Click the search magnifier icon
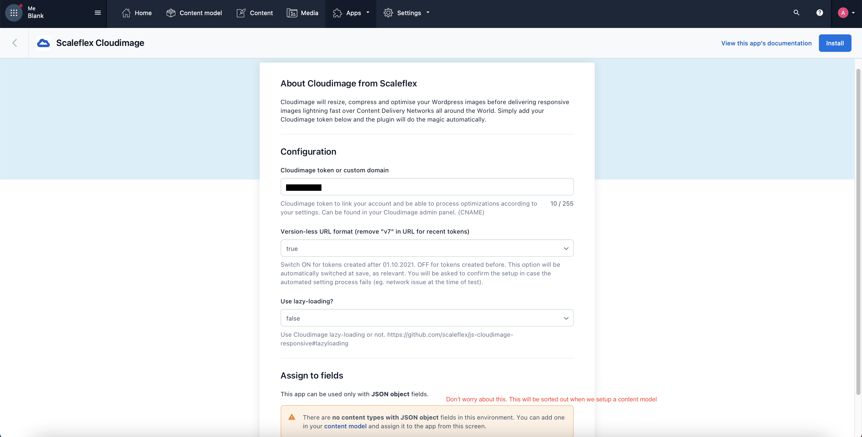 [x=796, y=13]
